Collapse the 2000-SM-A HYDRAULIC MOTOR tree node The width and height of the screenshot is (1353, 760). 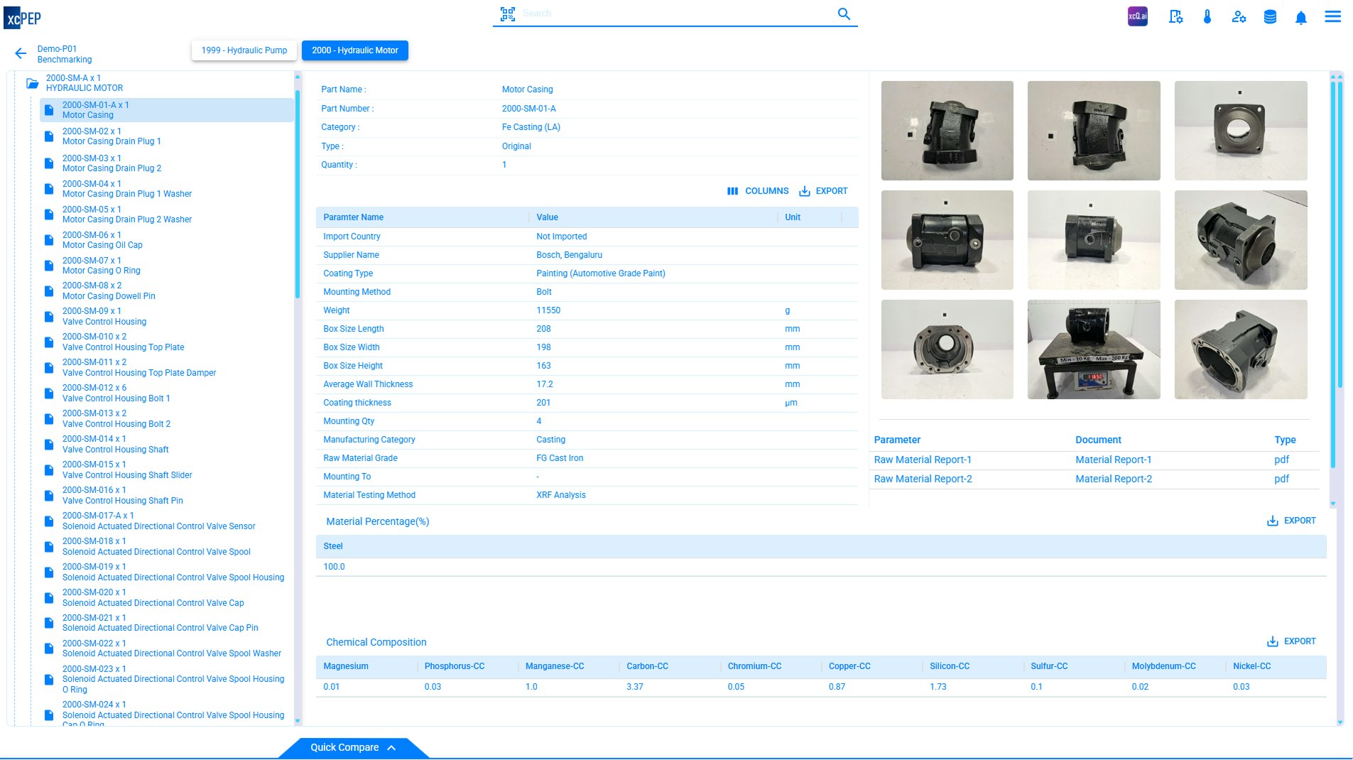33,83
